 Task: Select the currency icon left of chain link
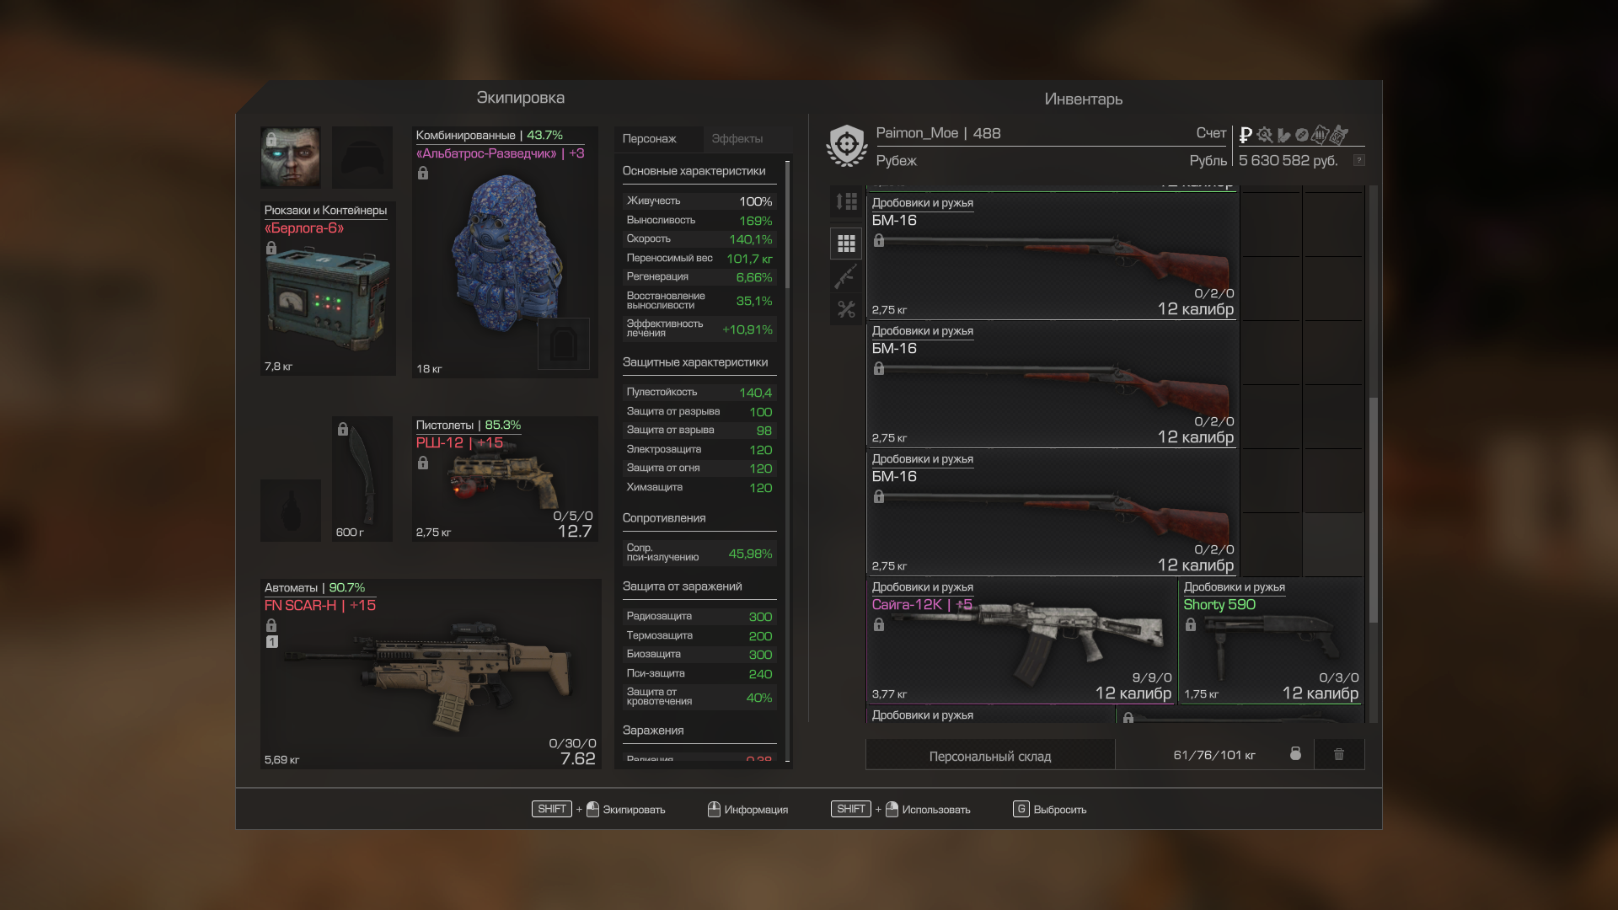coord(1283,134)
